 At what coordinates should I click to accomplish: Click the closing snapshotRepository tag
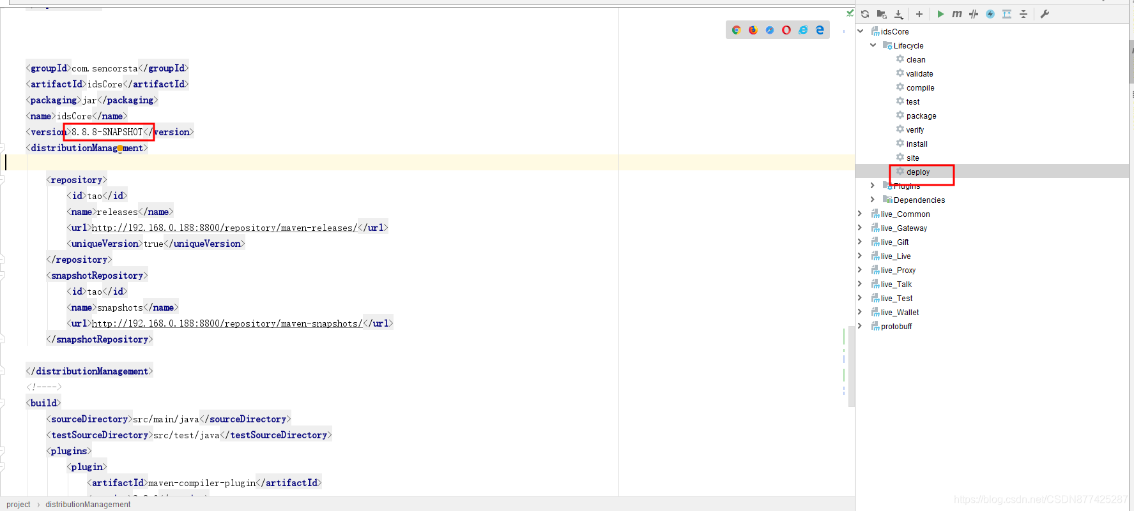[x=100, y=339]
